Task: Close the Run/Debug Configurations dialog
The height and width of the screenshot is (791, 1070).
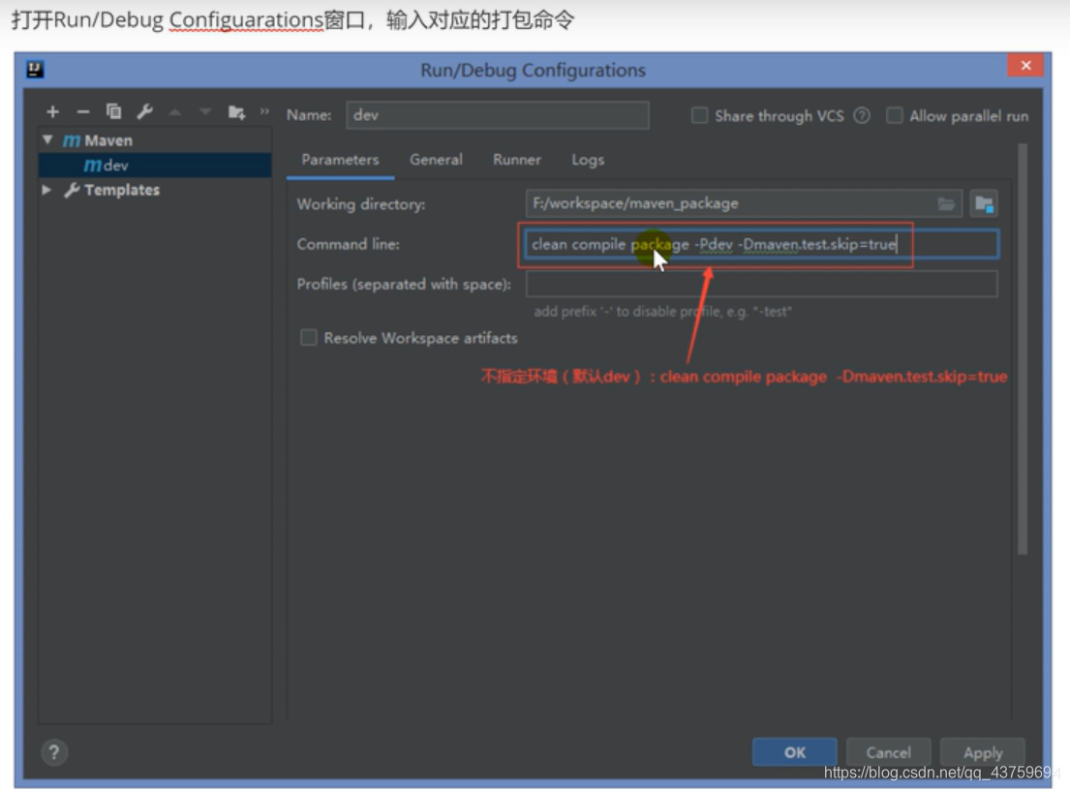Action: click(1024, 66)
